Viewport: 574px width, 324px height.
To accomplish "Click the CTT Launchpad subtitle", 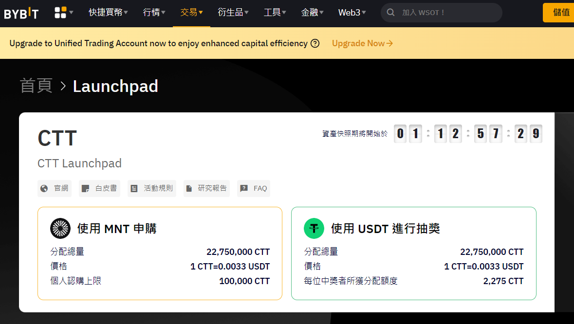I will 79,163.
